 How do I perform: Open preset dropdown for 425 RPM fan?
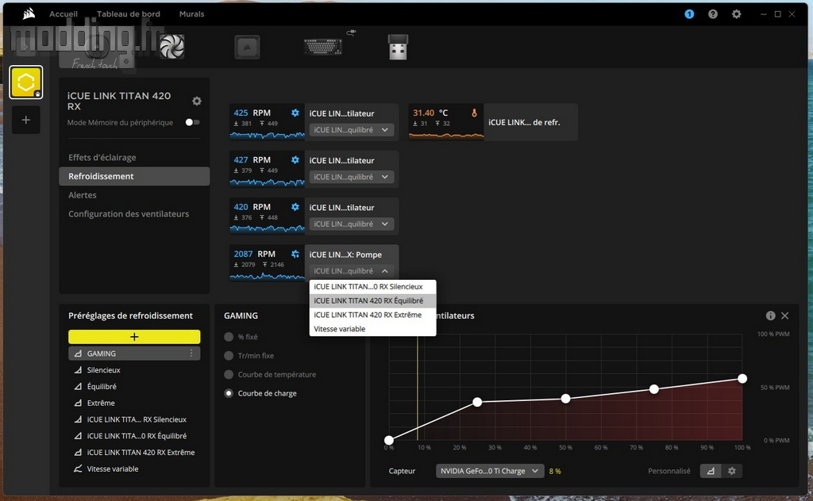[x=352, y=130]
